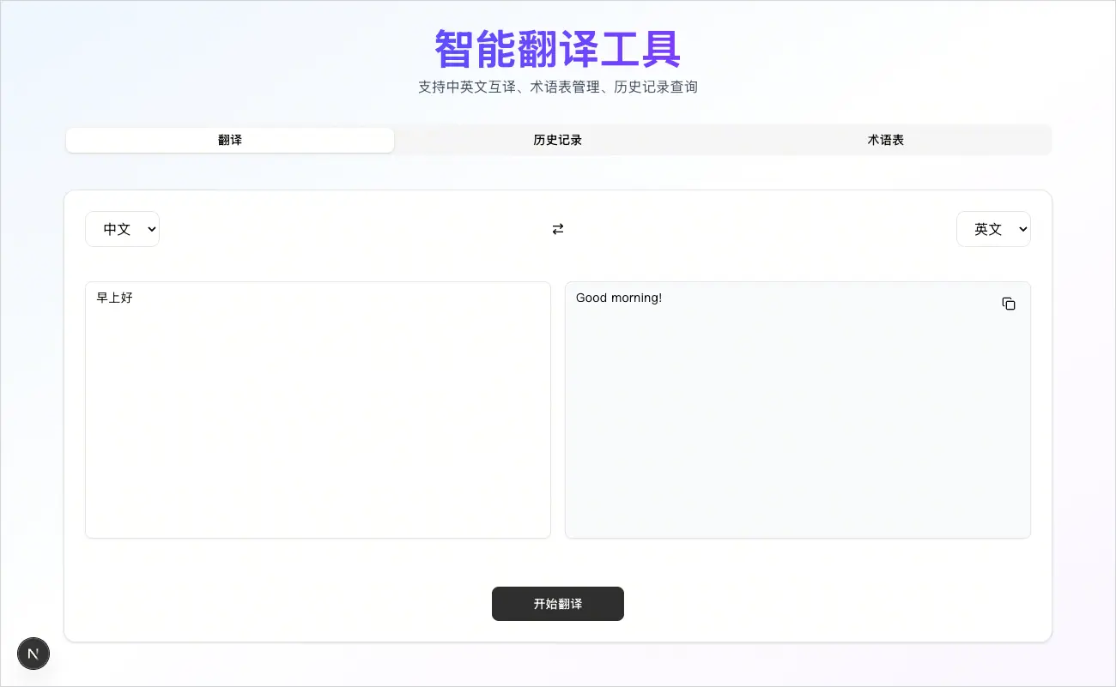Click the 英文 label in target selector

(988, 229)
